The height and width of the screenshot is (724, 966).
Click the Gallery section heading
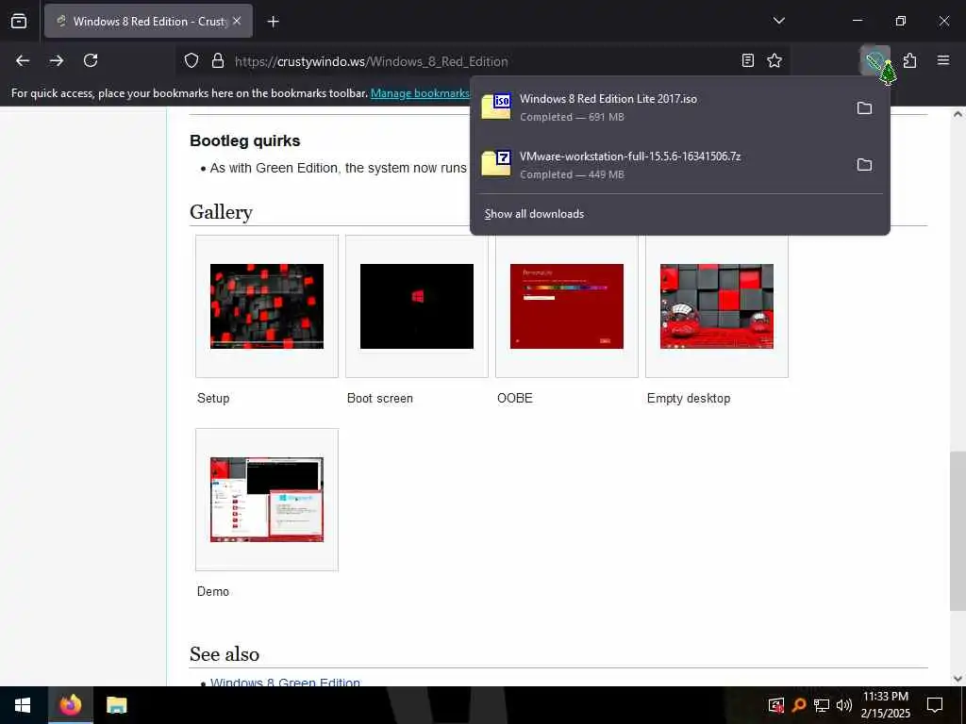(x=221, y=212)
